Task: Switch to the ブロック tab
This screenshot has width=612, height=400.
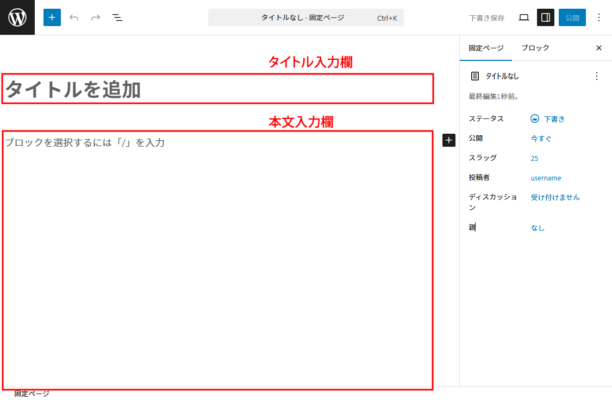Action: click(535, 48)
